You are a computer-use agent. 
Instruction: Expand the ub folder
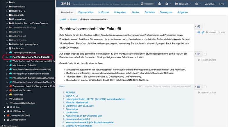(x=7, y=2)
